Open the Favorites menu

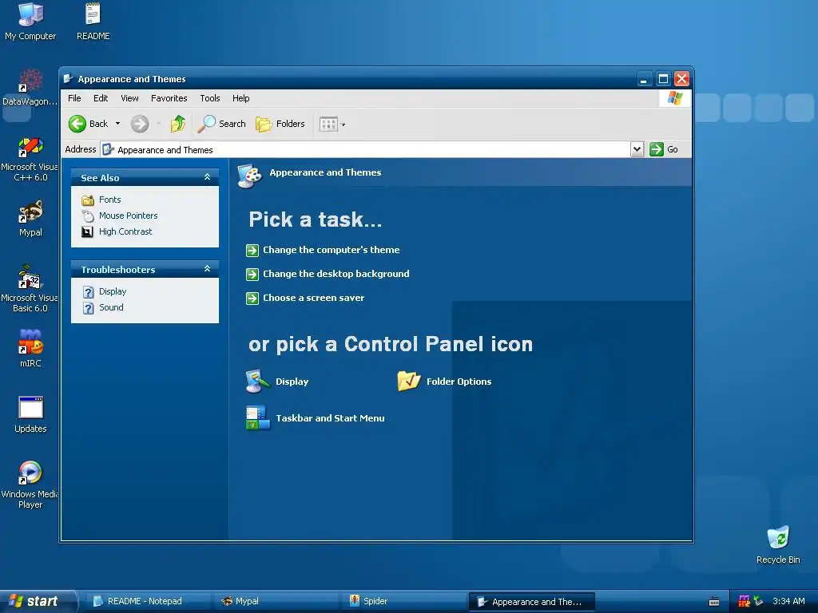[x=169, y=98]
